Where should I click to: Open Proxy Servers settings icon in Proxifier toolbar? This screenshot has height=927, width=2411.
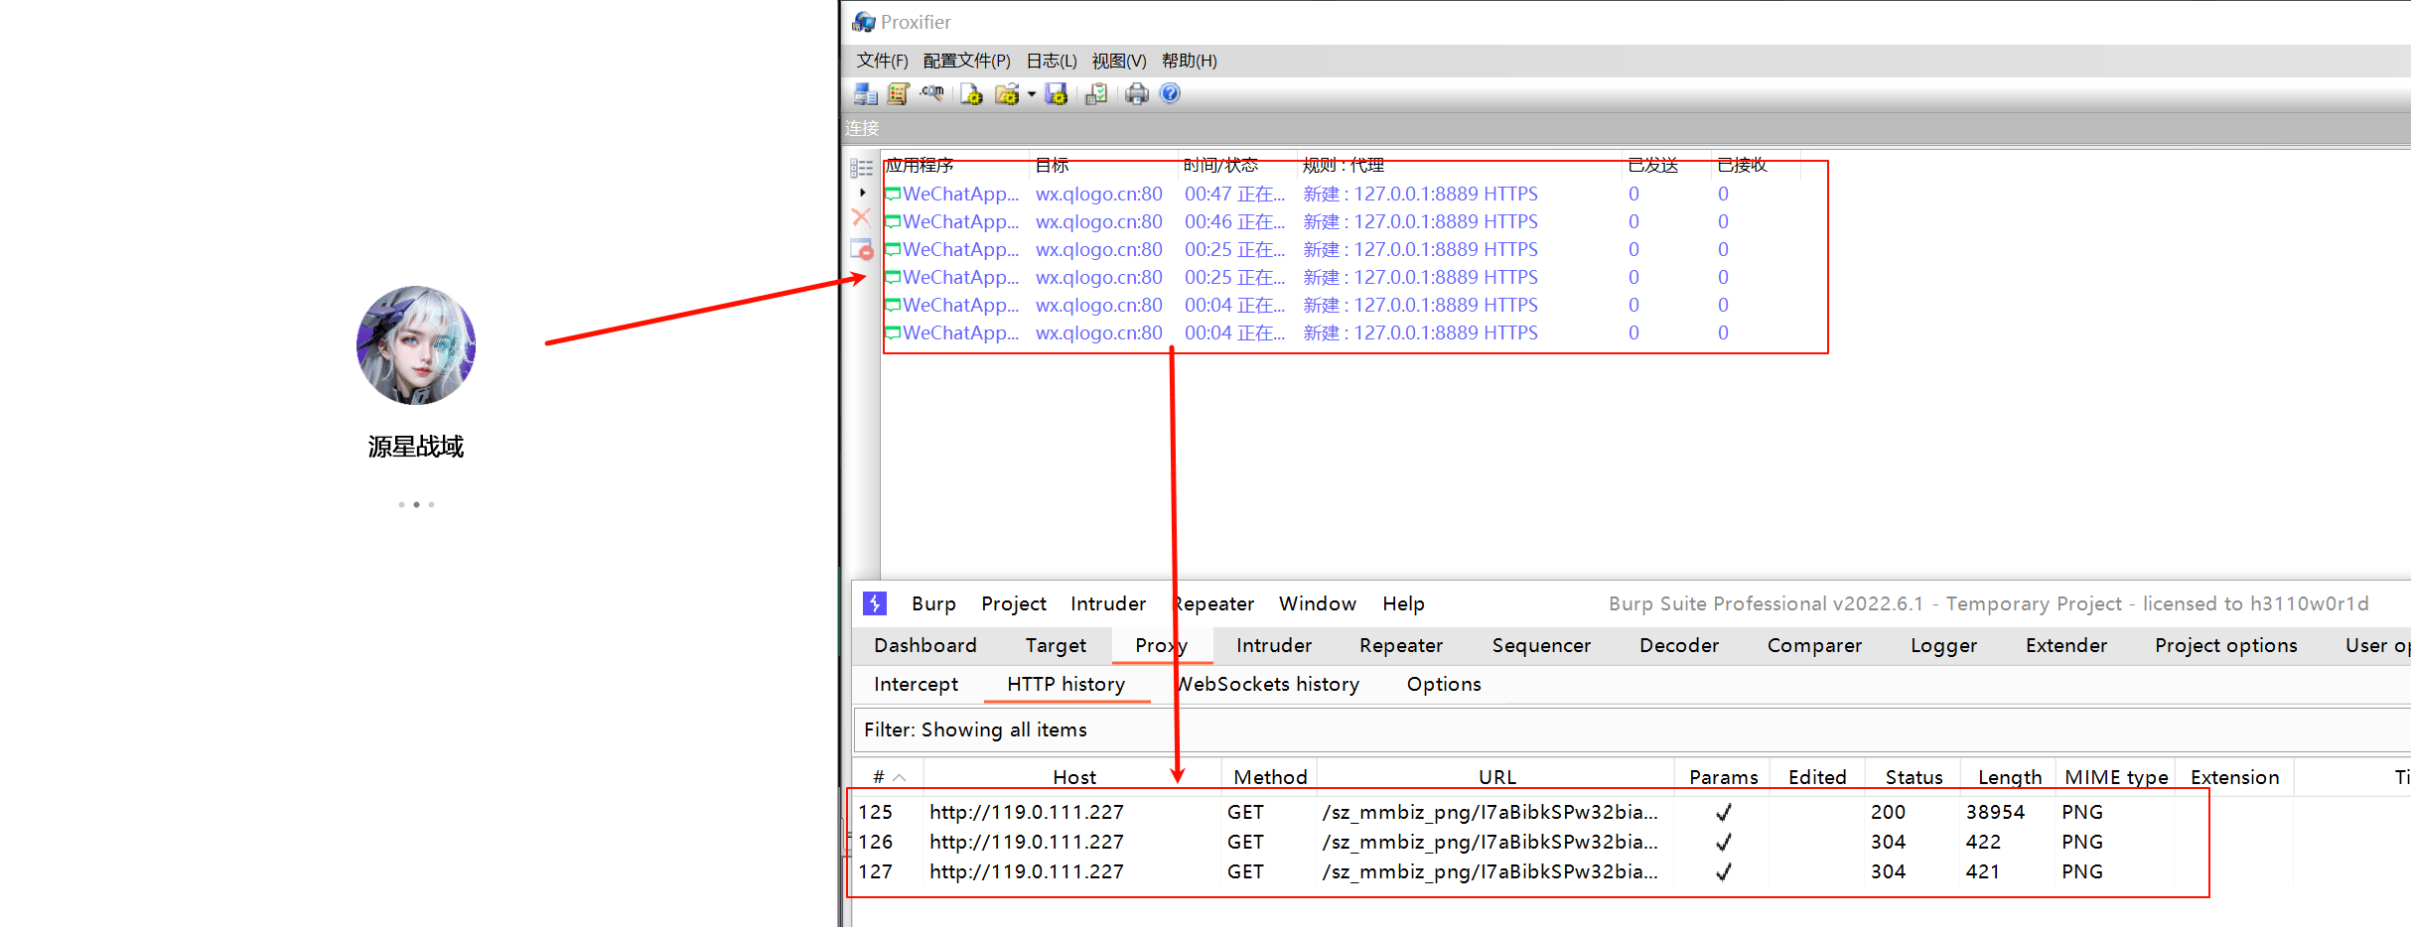coord(865,94)
